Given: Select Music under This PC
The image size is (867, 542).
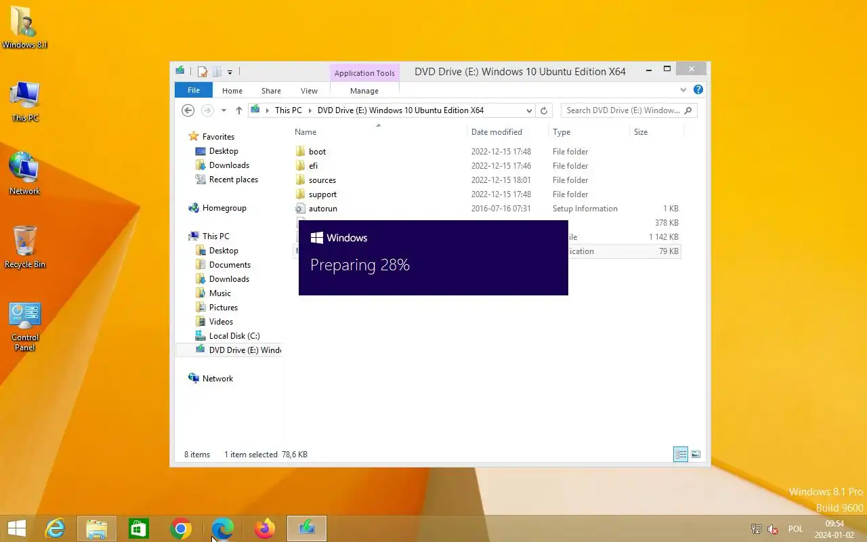Looking at the screenshot, I should coord(220,293).
